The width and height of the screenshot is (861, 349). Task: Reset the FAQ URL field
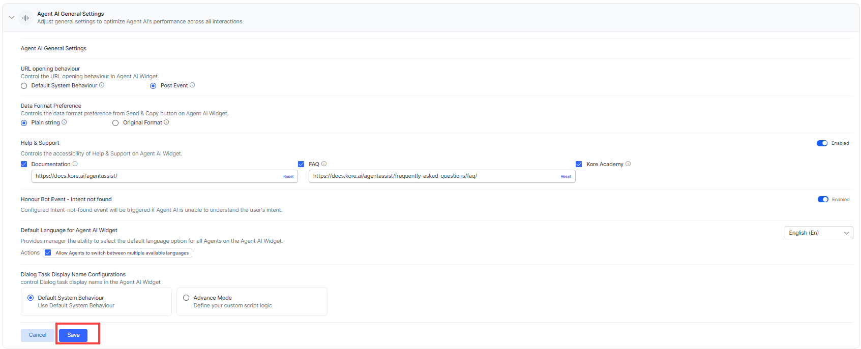pos(566,176)
